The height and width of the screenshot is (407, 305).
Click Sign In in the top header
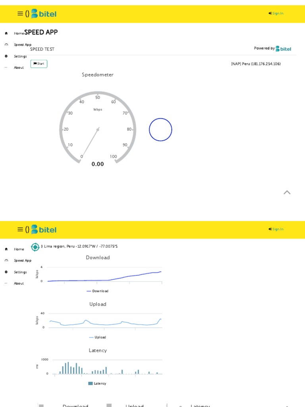coord(276,13)
